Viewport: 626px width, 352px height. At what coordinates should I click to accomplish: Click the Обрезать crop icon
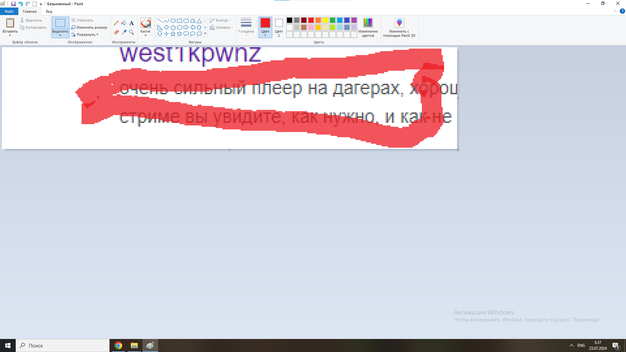[x=74, y=20]
